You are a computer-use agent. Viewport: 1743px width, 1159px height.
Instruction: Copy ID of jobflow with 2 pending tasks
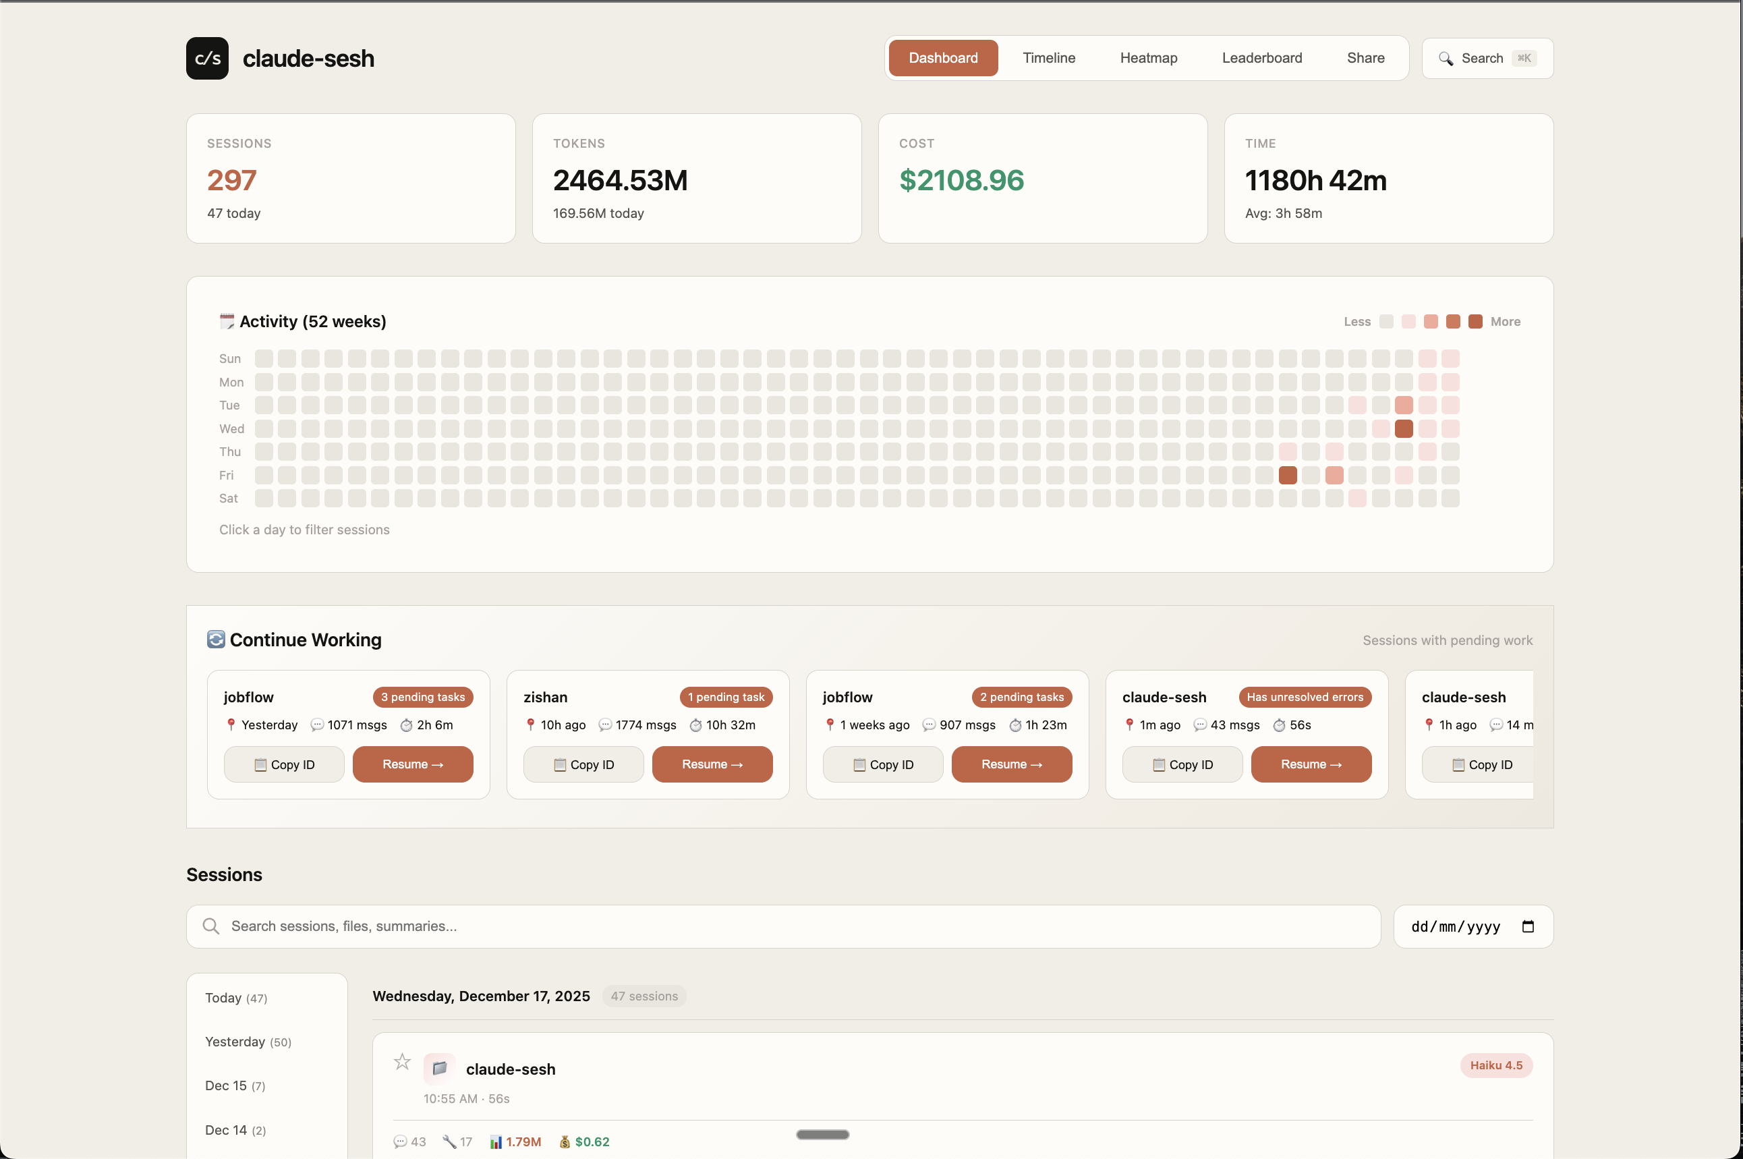click(x=883, y=764)
